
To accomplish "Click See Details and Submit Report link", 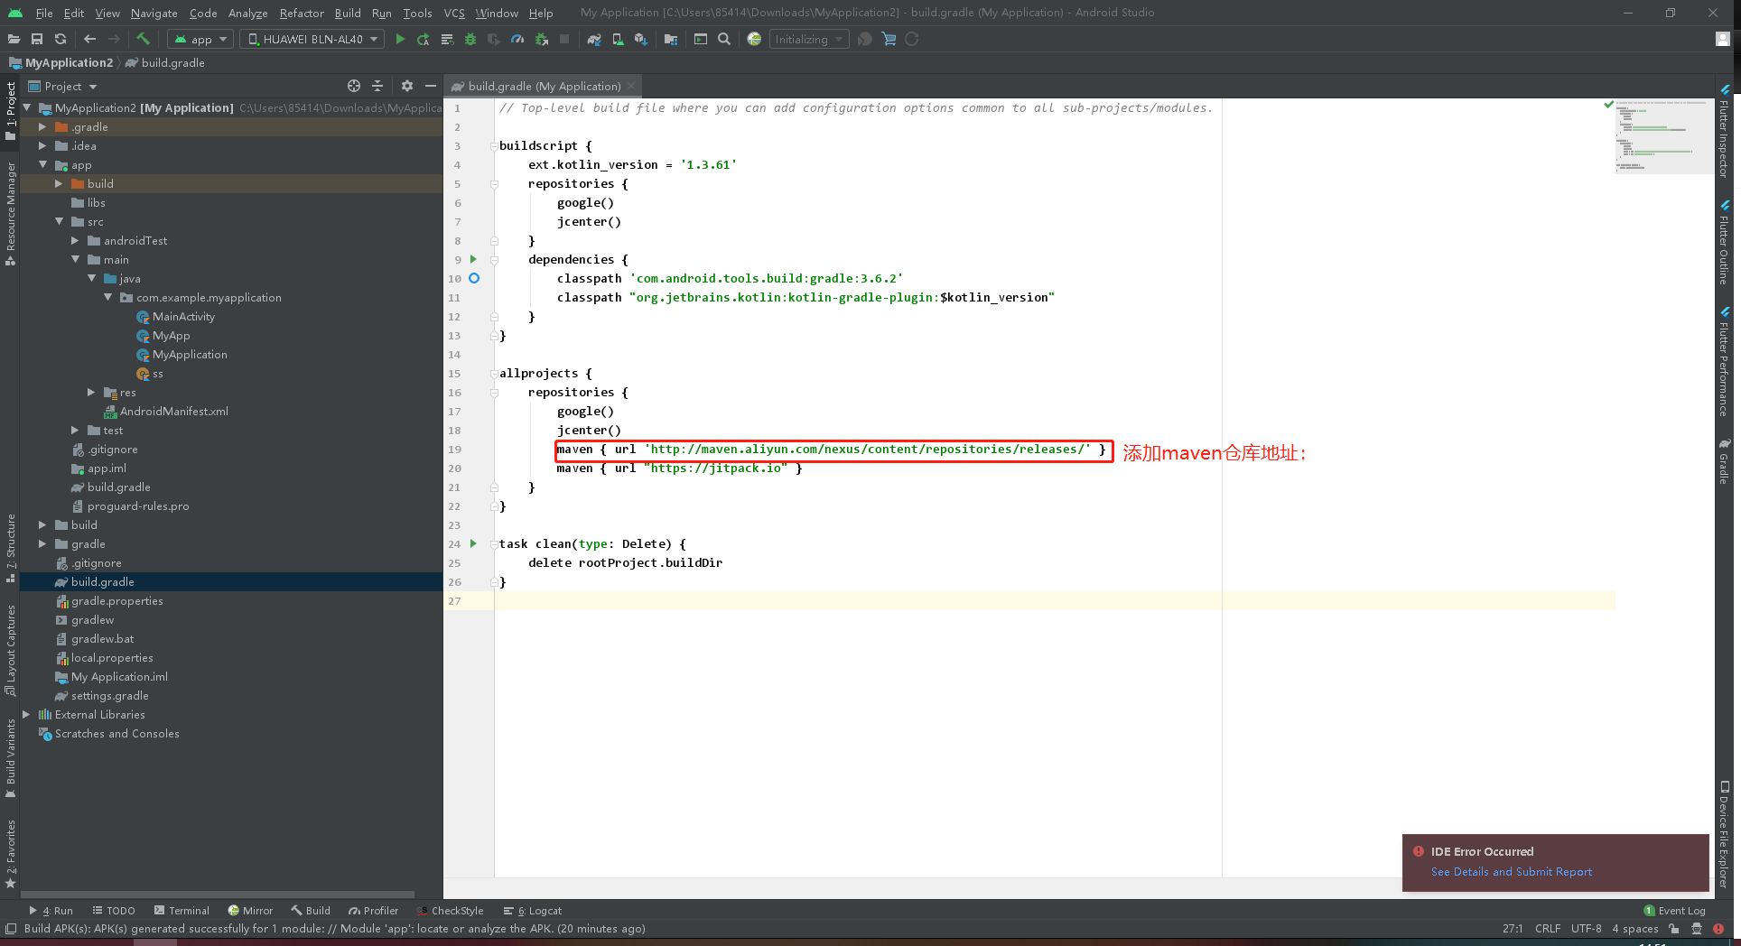I will (x=1511, y=871).
